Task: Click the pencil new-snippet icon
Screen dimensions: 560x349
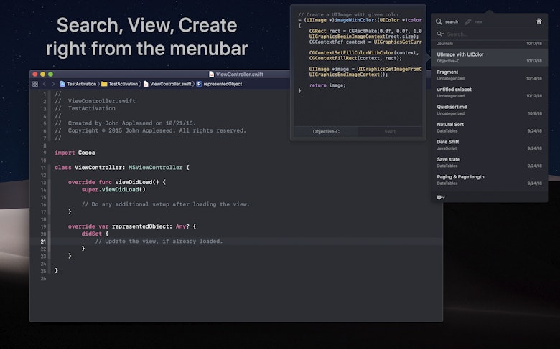Action: coord(468,21)
